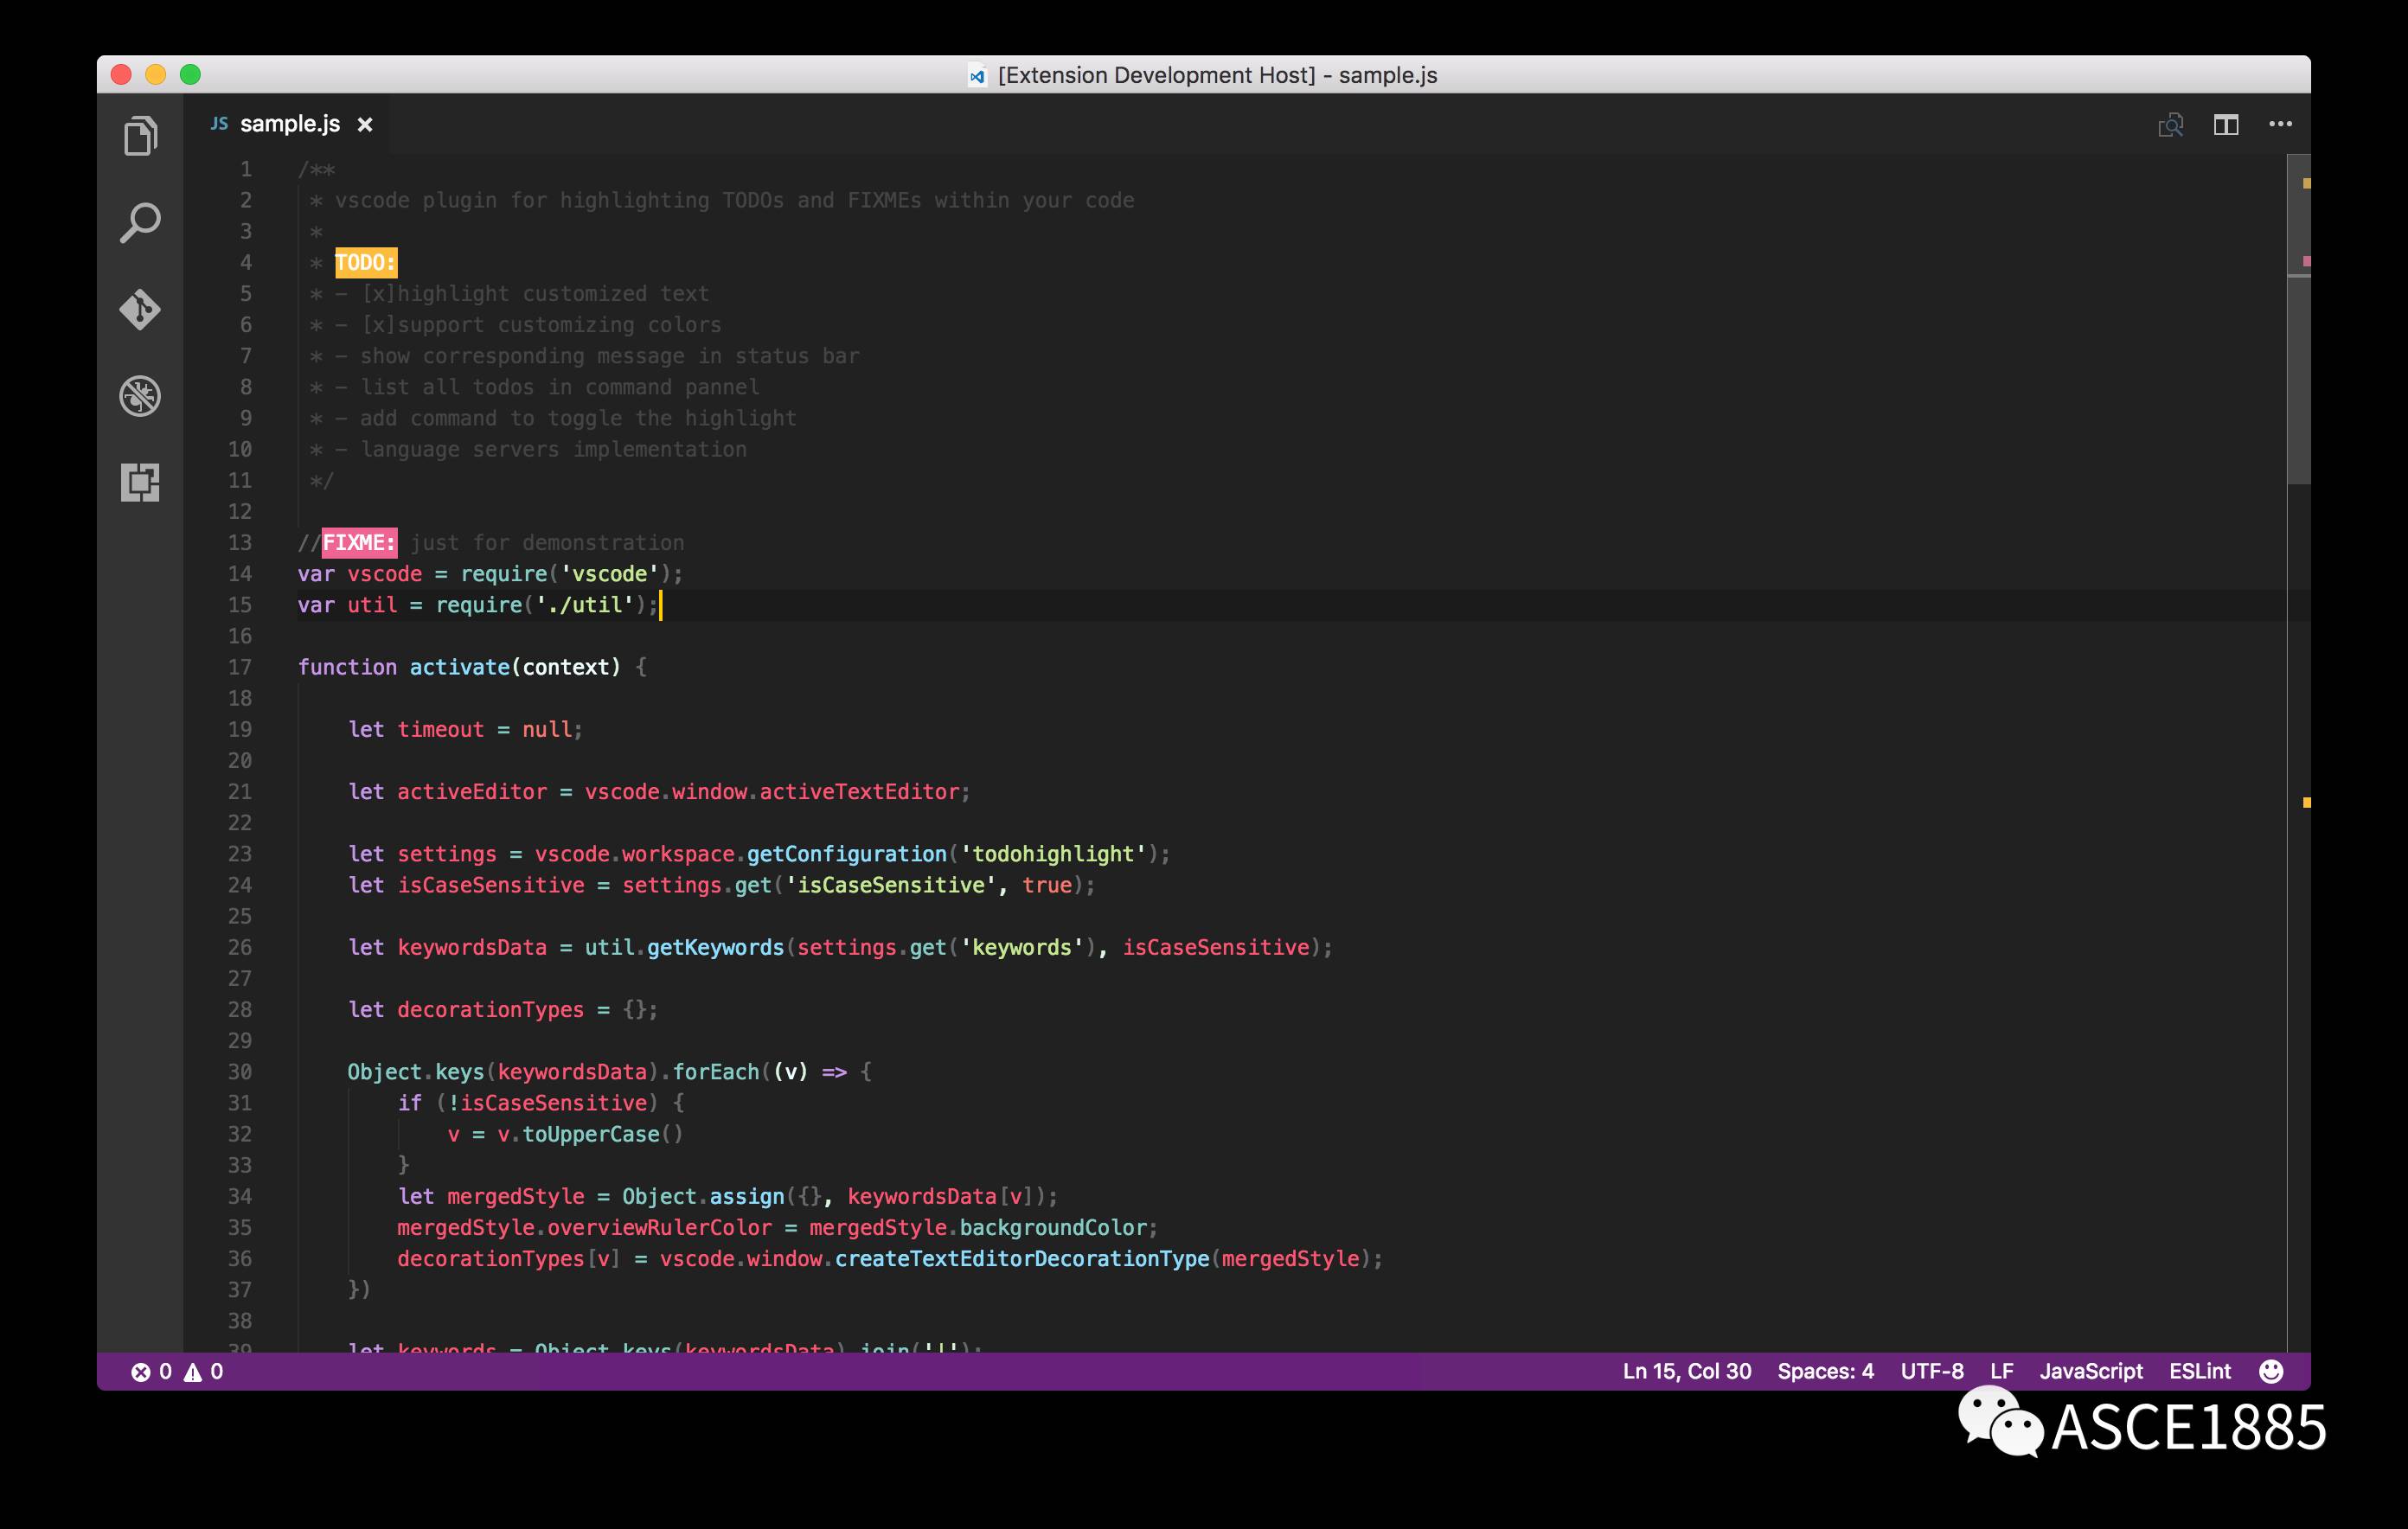
Task: Click 'timeout' variable on line 19
Action: 440,729
